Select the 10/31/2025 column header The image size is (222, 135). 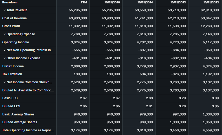[112, 2]
